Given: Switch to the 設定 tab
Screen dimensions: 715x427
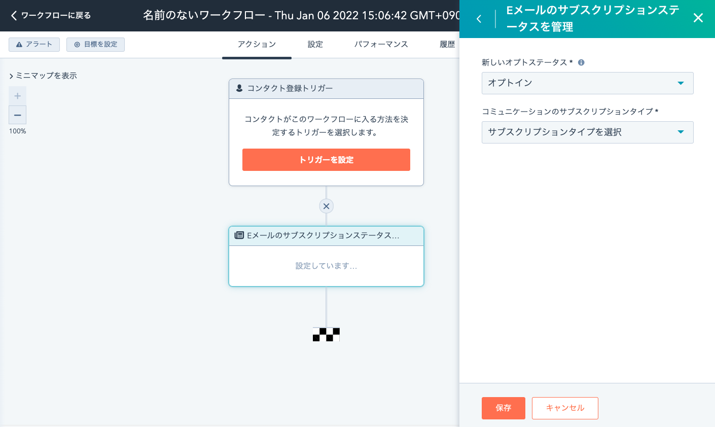Looking at the screenshot, I should [315, 45].
